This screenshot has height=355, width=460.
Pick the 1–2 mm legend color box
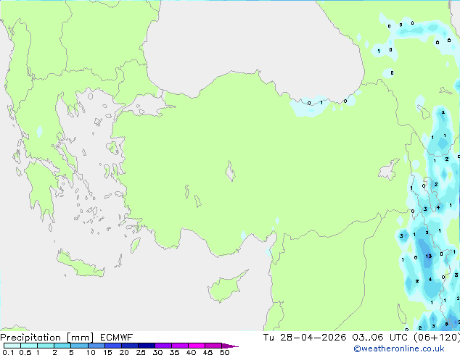tap(46, 346)
